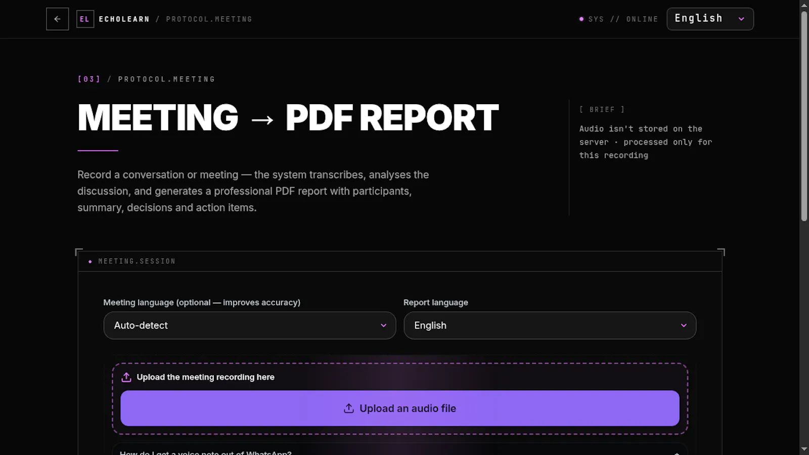Click the '[03]' section number label
Screen dimensions: 809x455
(89, 79)
